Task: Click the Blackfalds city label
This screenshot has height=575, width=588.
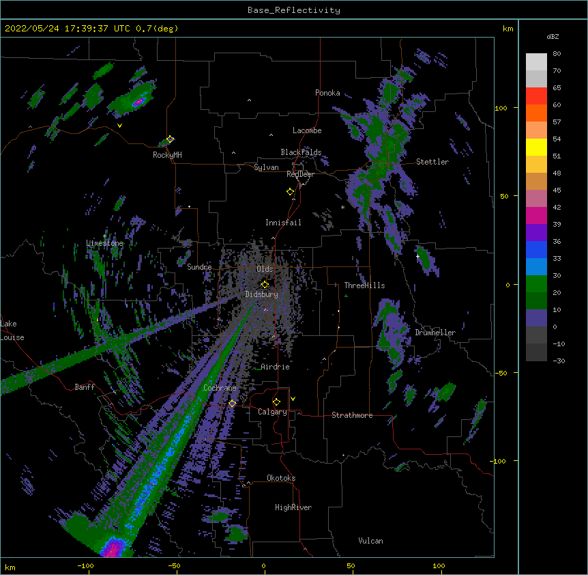Action: coord(301,152)
